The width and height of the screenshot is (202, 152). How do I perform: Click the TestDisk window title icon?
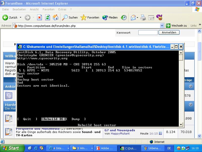click(x=20, y=47)
